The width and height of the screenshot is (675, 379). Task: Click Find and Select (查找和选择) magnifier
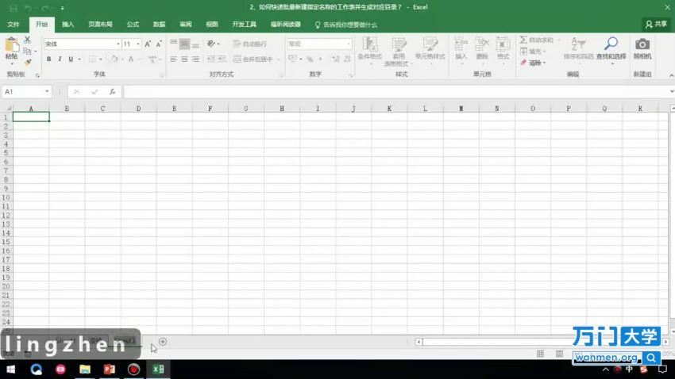611,45
